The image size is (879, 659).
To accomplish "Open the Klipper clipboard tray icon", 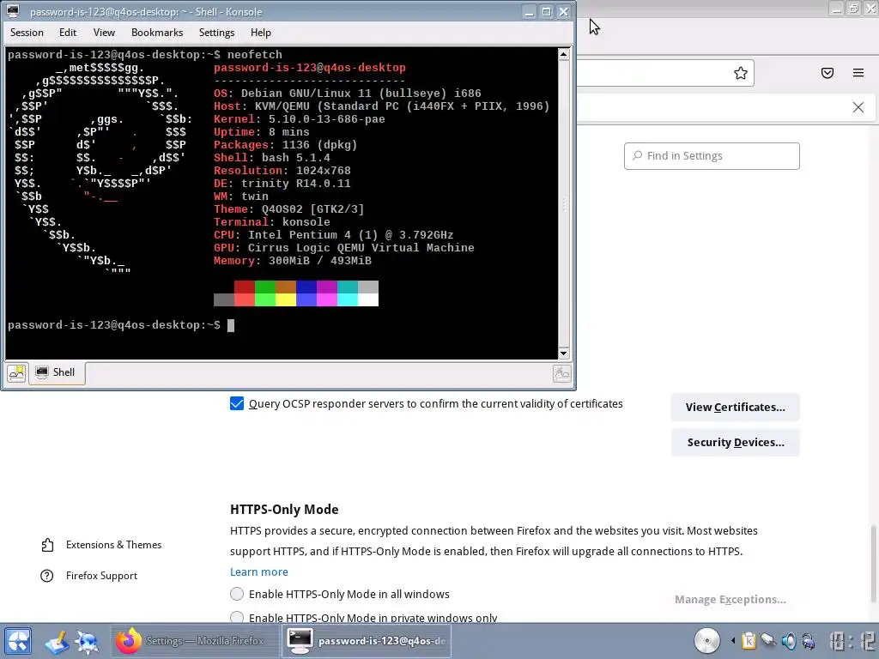I will click(x=749, y=640).
